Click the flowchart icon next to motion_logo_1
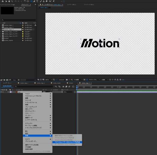 point(35,25)
